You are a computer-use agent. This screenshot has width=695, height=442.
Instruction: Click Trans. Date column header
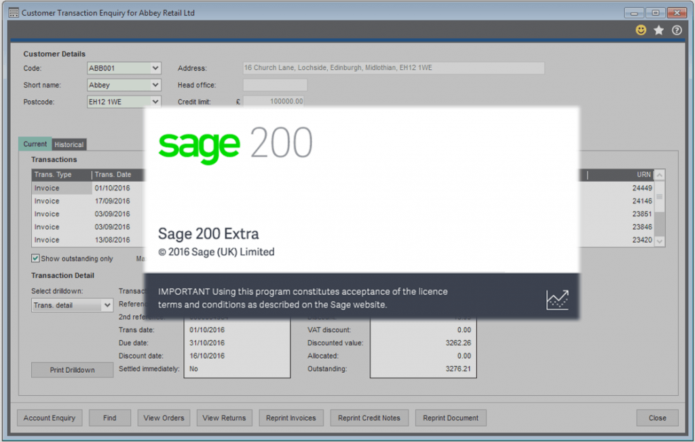[x=118, y=174]
